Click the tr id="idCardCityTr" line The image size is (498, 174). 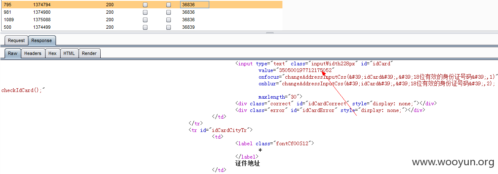click(x=221, y=130)
